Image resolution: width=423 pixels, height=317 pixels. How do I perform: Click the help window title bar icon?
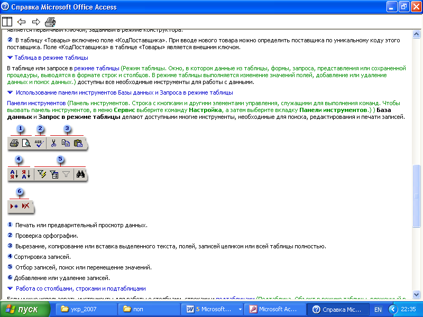(5, 6)
